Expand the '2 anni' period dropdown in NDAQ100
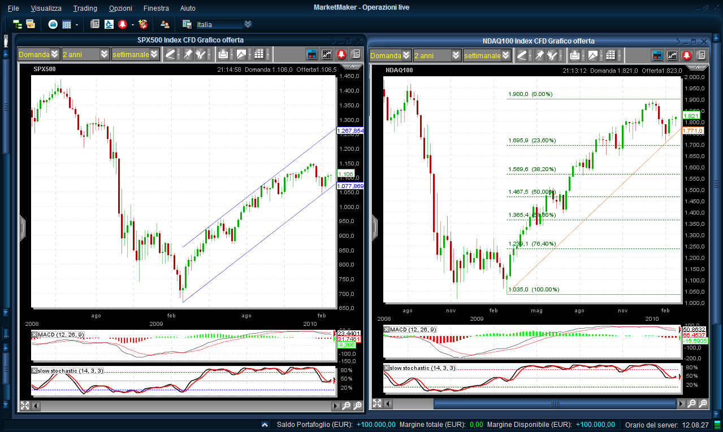Viewport: 723px width, 432px height. pos(456,55)
